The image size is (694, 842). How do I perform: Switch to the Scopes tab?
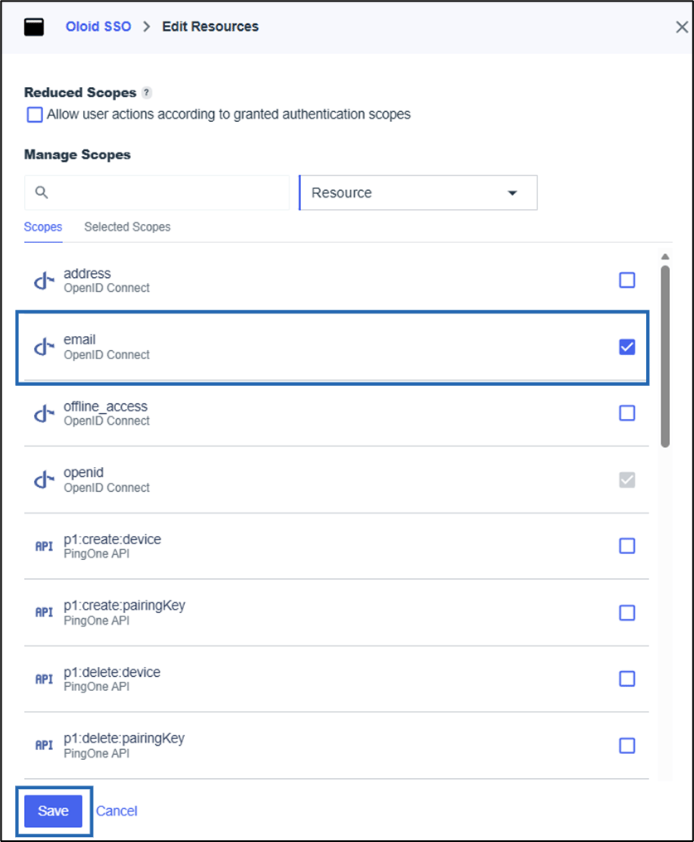[43, 227]
